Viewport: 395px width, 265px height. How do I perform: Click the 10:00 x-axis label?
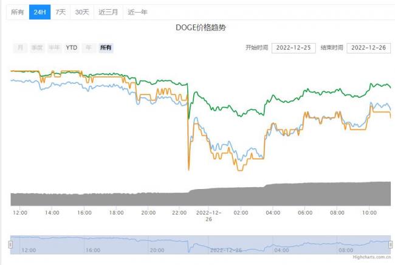click(369, 213)
